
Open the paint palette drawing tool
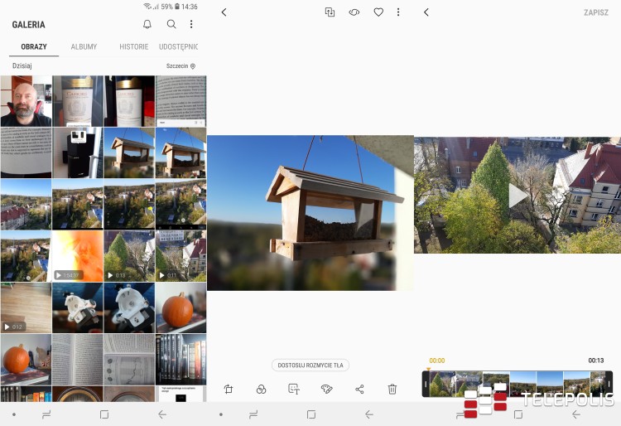pos(326,389)
